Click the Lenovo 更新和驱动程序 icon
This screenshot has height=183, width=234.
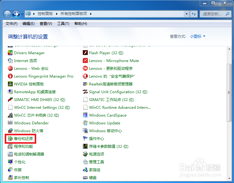(x=85, y=68)
